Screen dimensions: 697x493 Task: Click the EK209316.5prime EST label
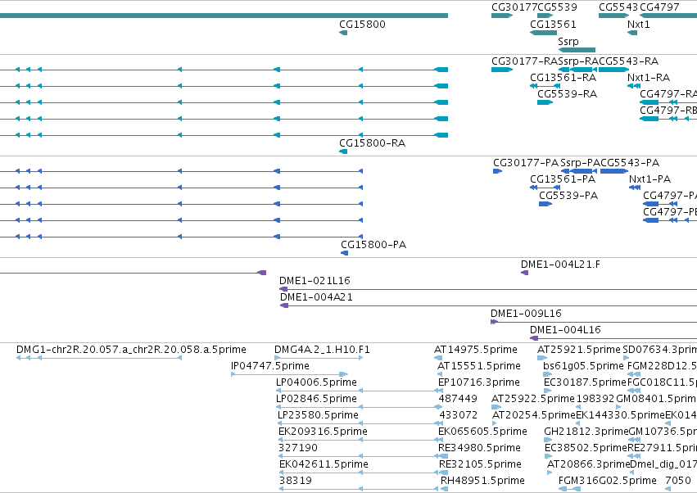click(324, 432)
